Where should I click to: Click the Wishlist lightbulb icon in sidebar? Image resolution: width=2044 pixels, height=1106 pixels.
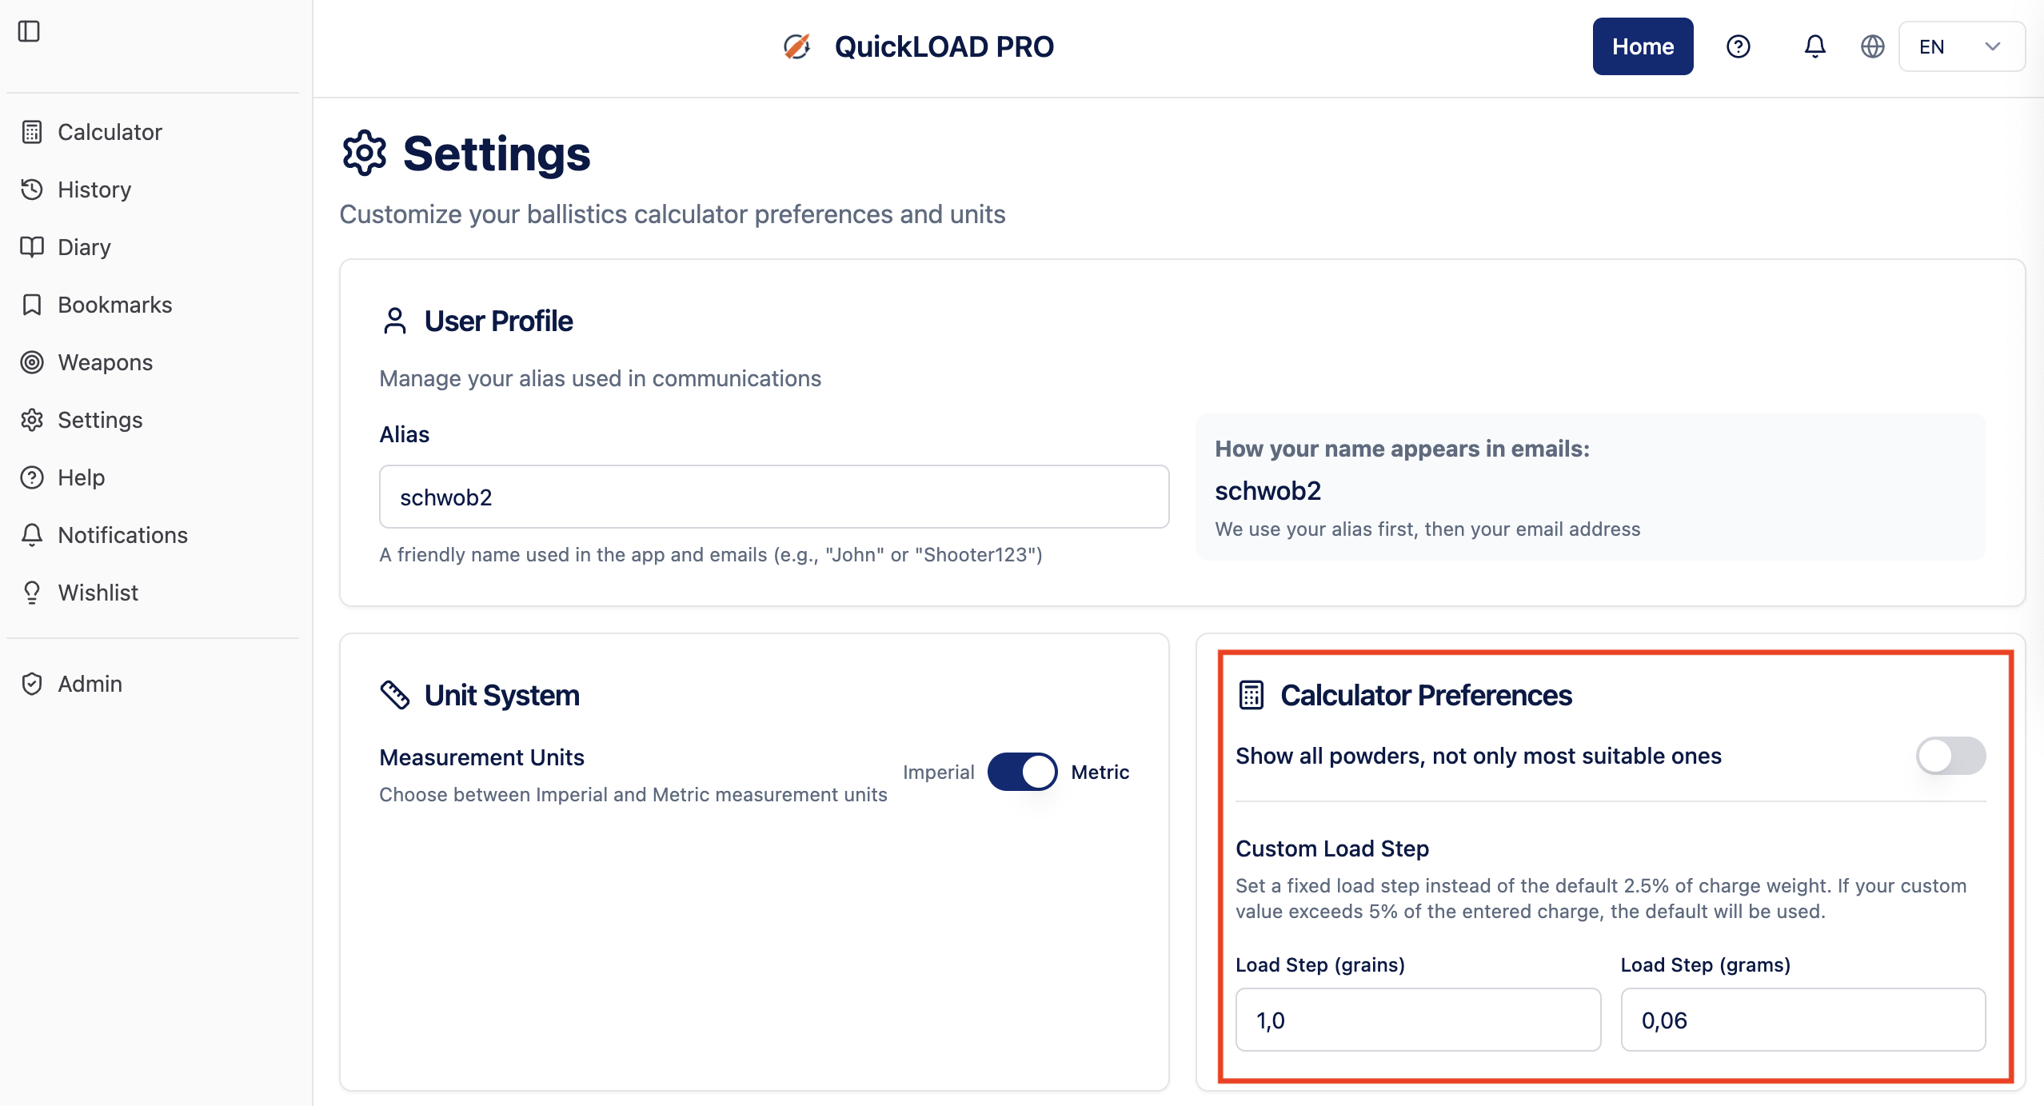pos(32,593)
